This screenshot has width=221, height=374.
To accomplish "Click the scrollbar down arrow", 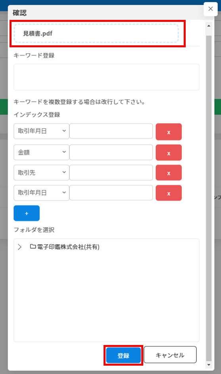I will (x=209, y=365).
